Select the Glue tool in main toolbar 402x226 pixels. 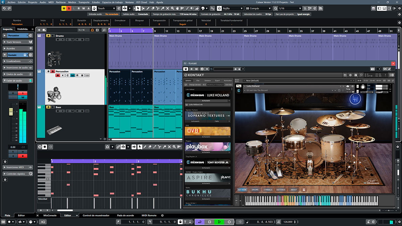[162, 8]
